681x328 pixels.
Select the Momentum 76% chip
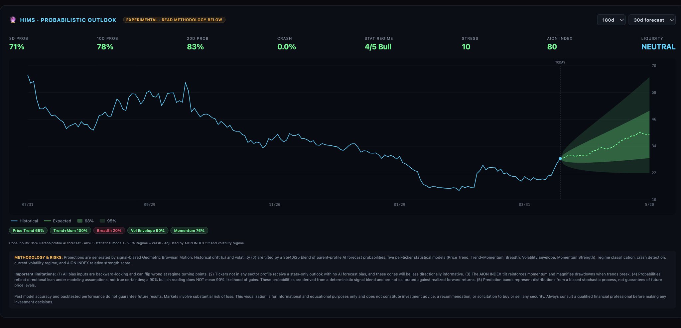[x=189, y=231]
